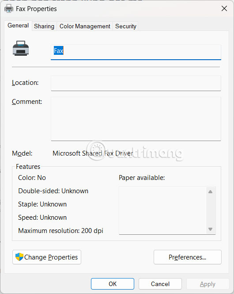Click into the Location input field

tap(136, 83)
